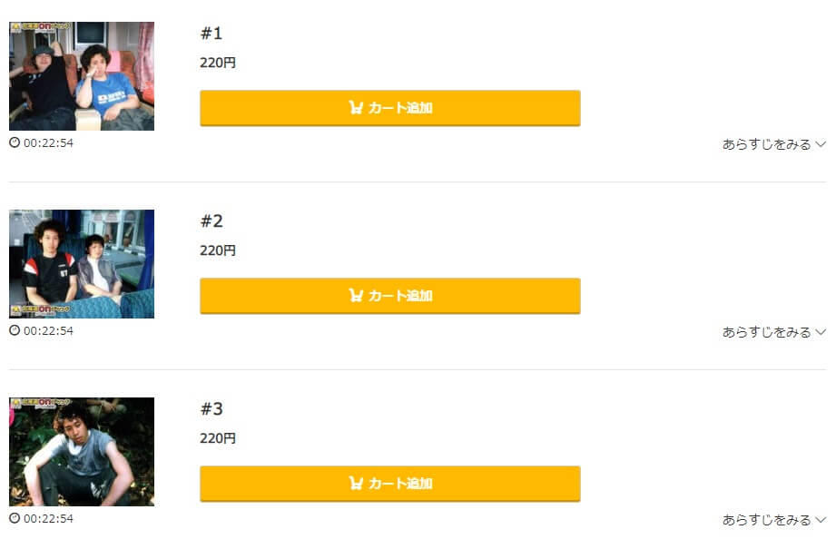Show synopsis via あらすじをみる text for #3
The image size is (836, 549).
[x=767, y=520]
